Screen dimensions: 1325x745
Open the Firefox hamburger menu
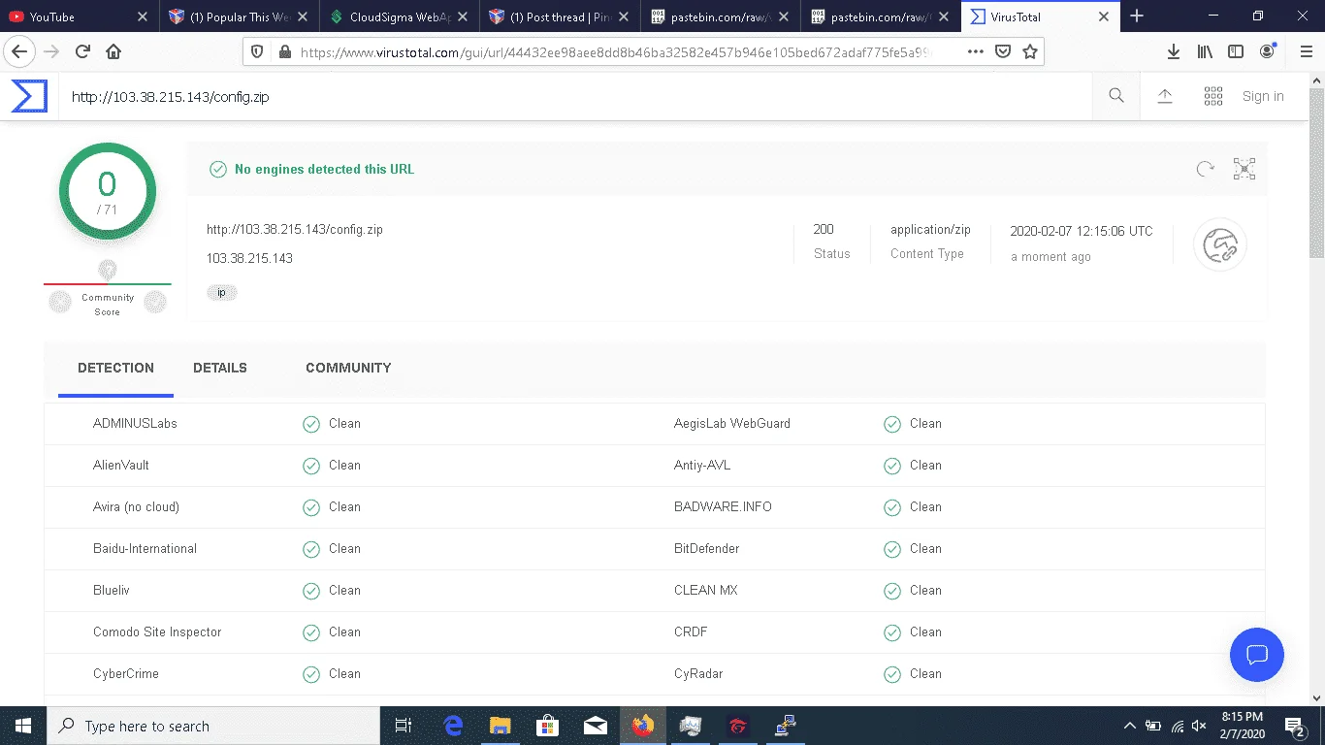pos(1305,51)
